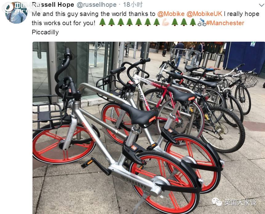The height and width of the screenshot is (214, 265).
Task: Click the last tree emoji before cyclist
Action: [192, 22]
